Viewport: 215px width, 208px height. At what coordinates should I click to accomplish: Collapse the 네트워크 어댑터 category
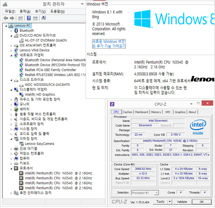point(11,55)
